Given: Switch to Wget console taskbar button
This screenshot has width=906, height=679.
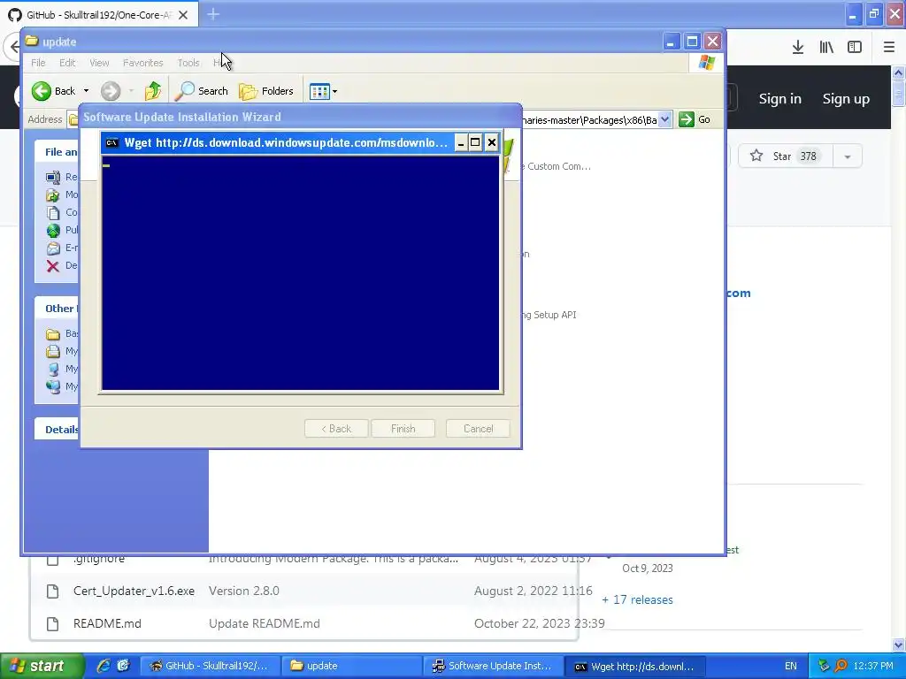Looking at the screenshot, I should pos(633,666).
